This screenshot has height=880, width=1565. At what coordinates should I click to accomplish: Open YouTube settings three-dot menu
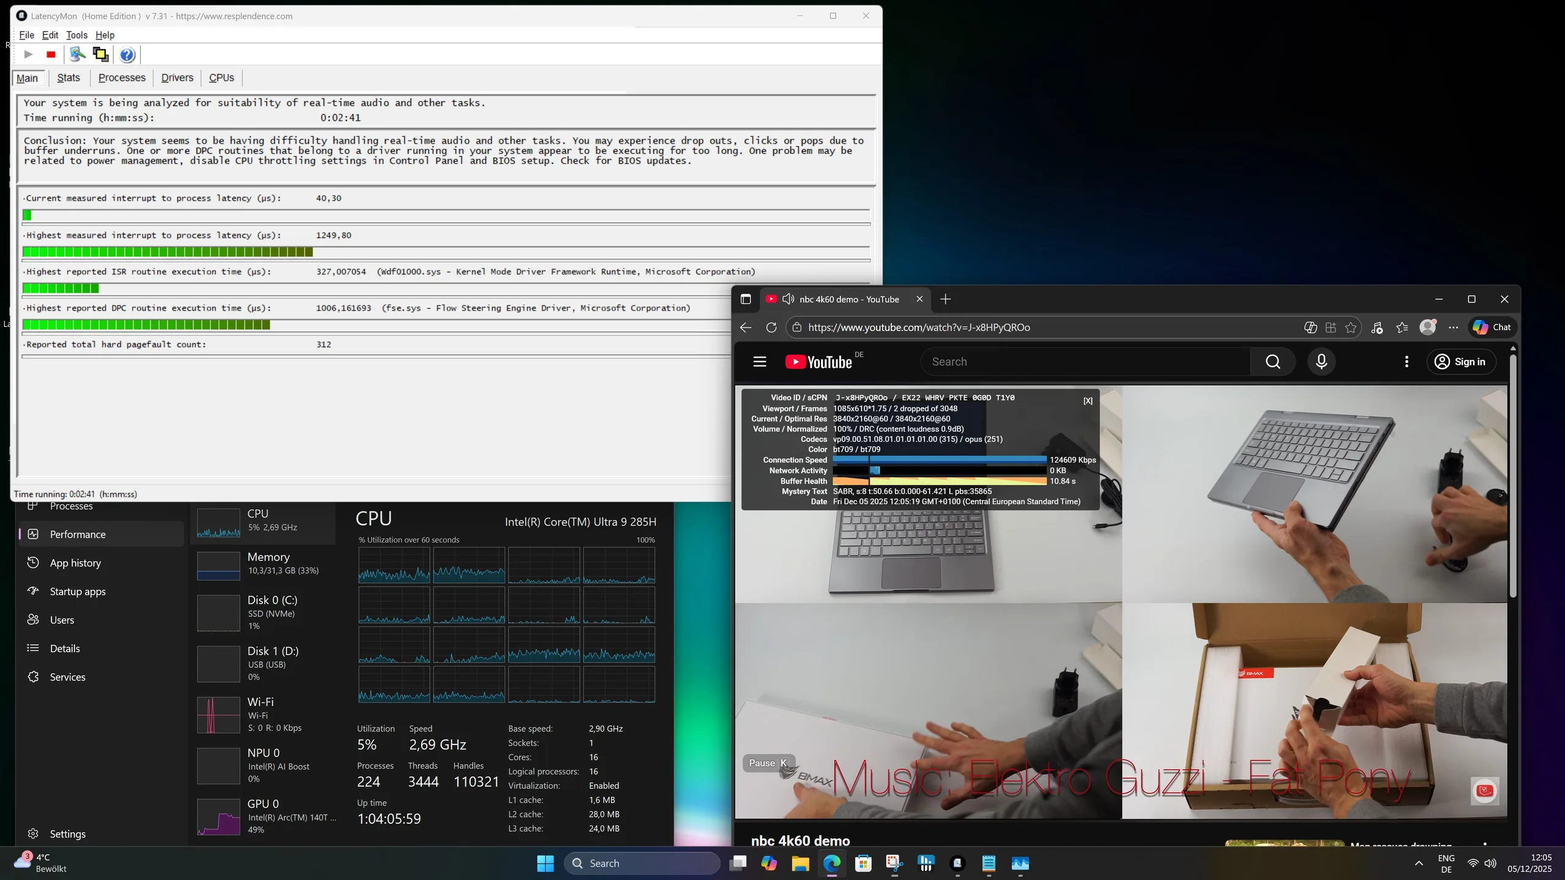1407,362
